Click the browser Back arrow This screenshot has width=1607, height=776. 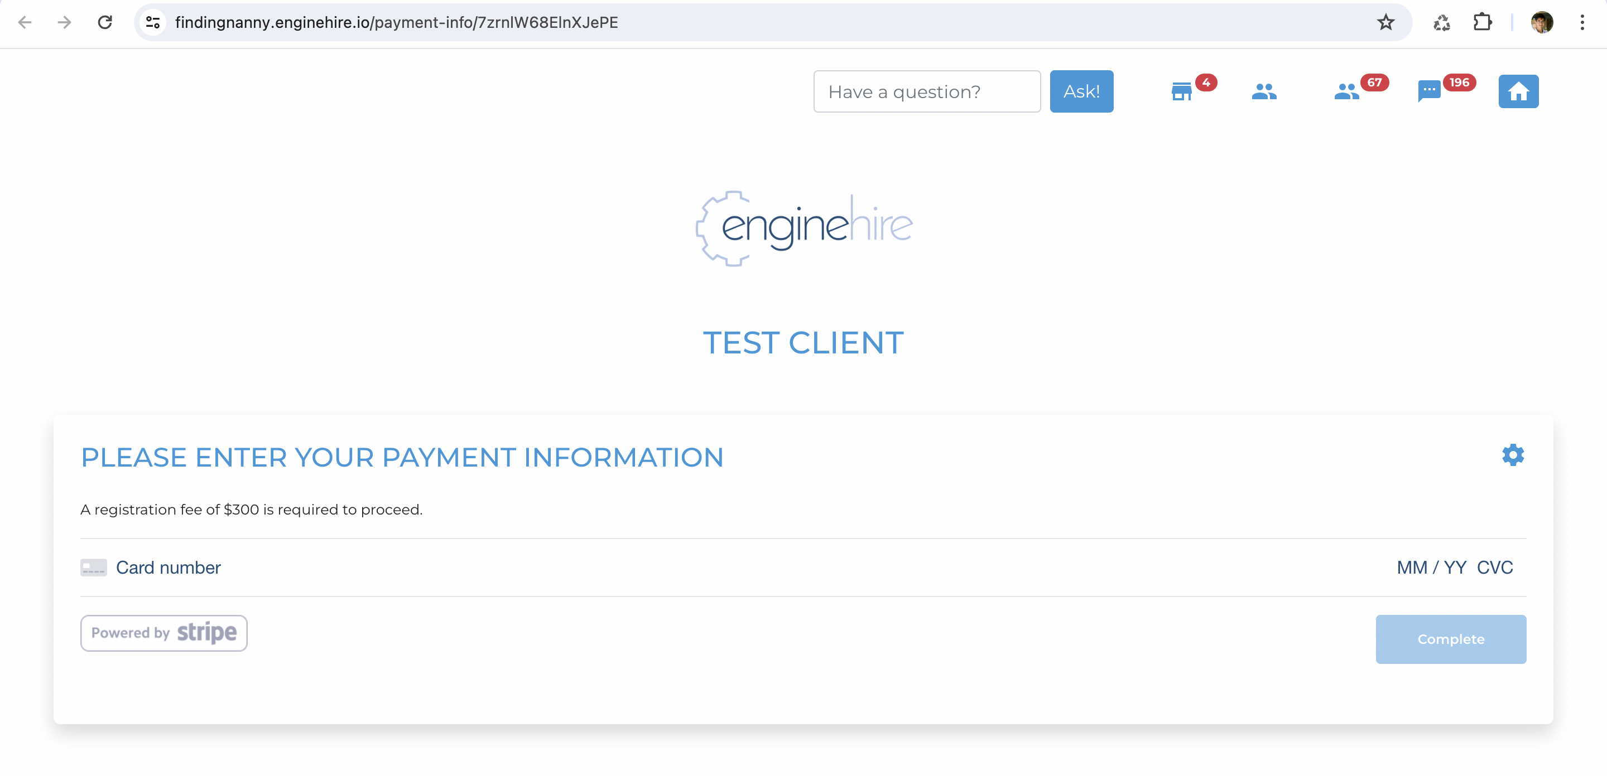[x=25, y=22]
